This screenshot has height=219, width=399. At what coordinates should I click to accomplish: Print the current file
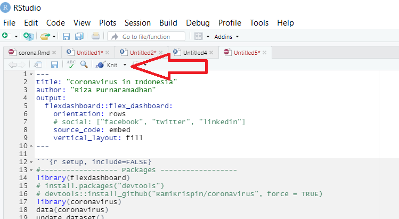point(96,36)
